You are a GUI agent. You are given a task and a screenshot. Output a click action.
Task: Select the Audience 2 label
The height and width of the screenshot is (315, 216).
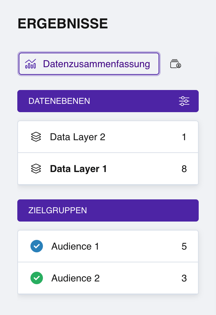[75, 278]
